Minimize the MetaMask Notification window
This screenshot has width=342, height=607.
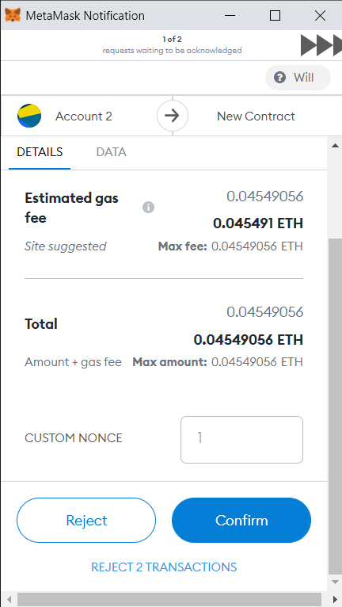click(x=230, y=16)
